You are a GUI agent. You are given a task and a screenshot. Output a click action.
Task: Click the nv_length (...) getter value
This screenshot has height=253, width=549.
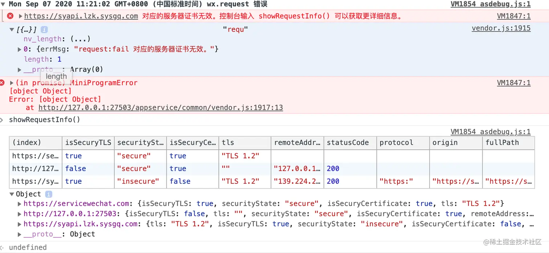80,39
